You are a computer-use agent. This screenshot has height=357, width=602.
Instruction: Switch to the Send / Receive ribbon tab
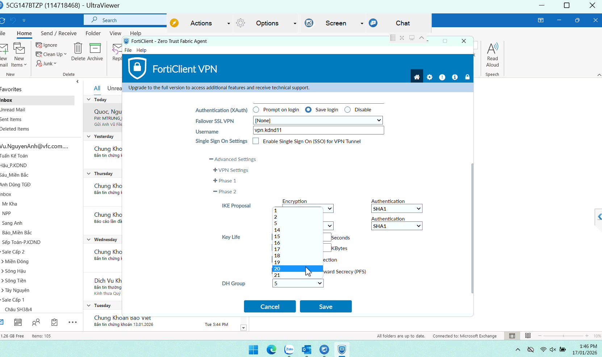point(58,33)
